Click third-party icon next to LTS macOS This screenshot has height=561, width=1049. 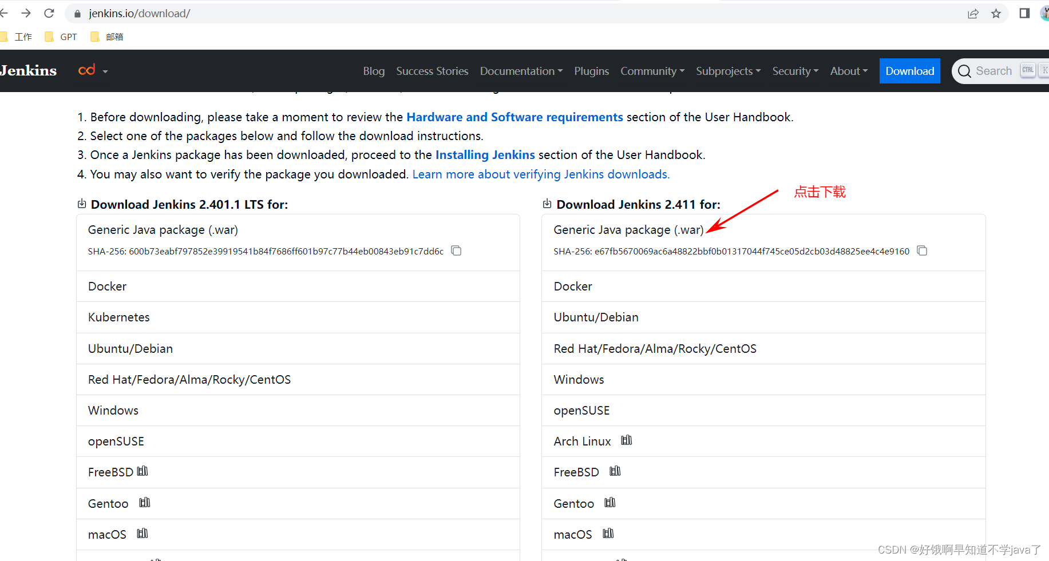142,534
